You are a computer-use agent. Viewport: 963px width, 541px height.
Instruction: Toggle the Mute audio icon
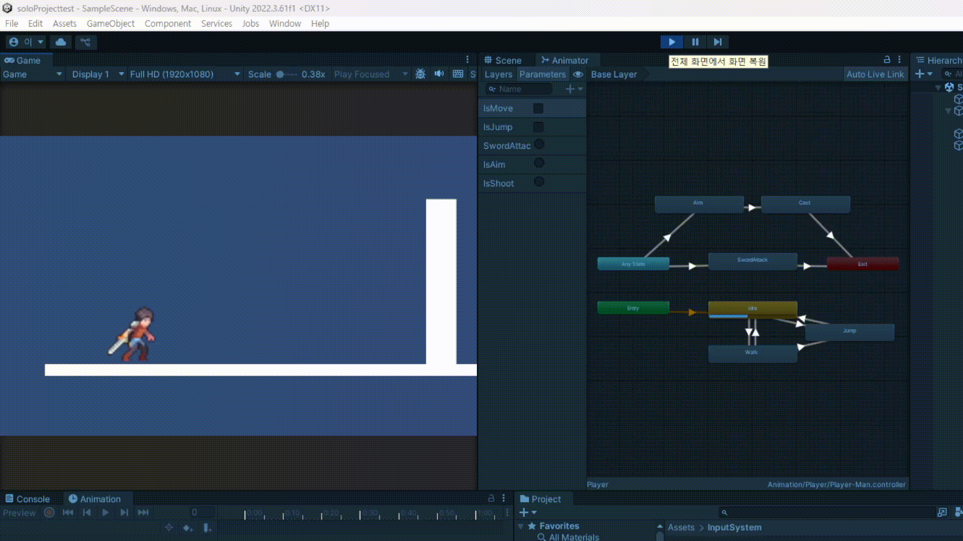point(439,74)
